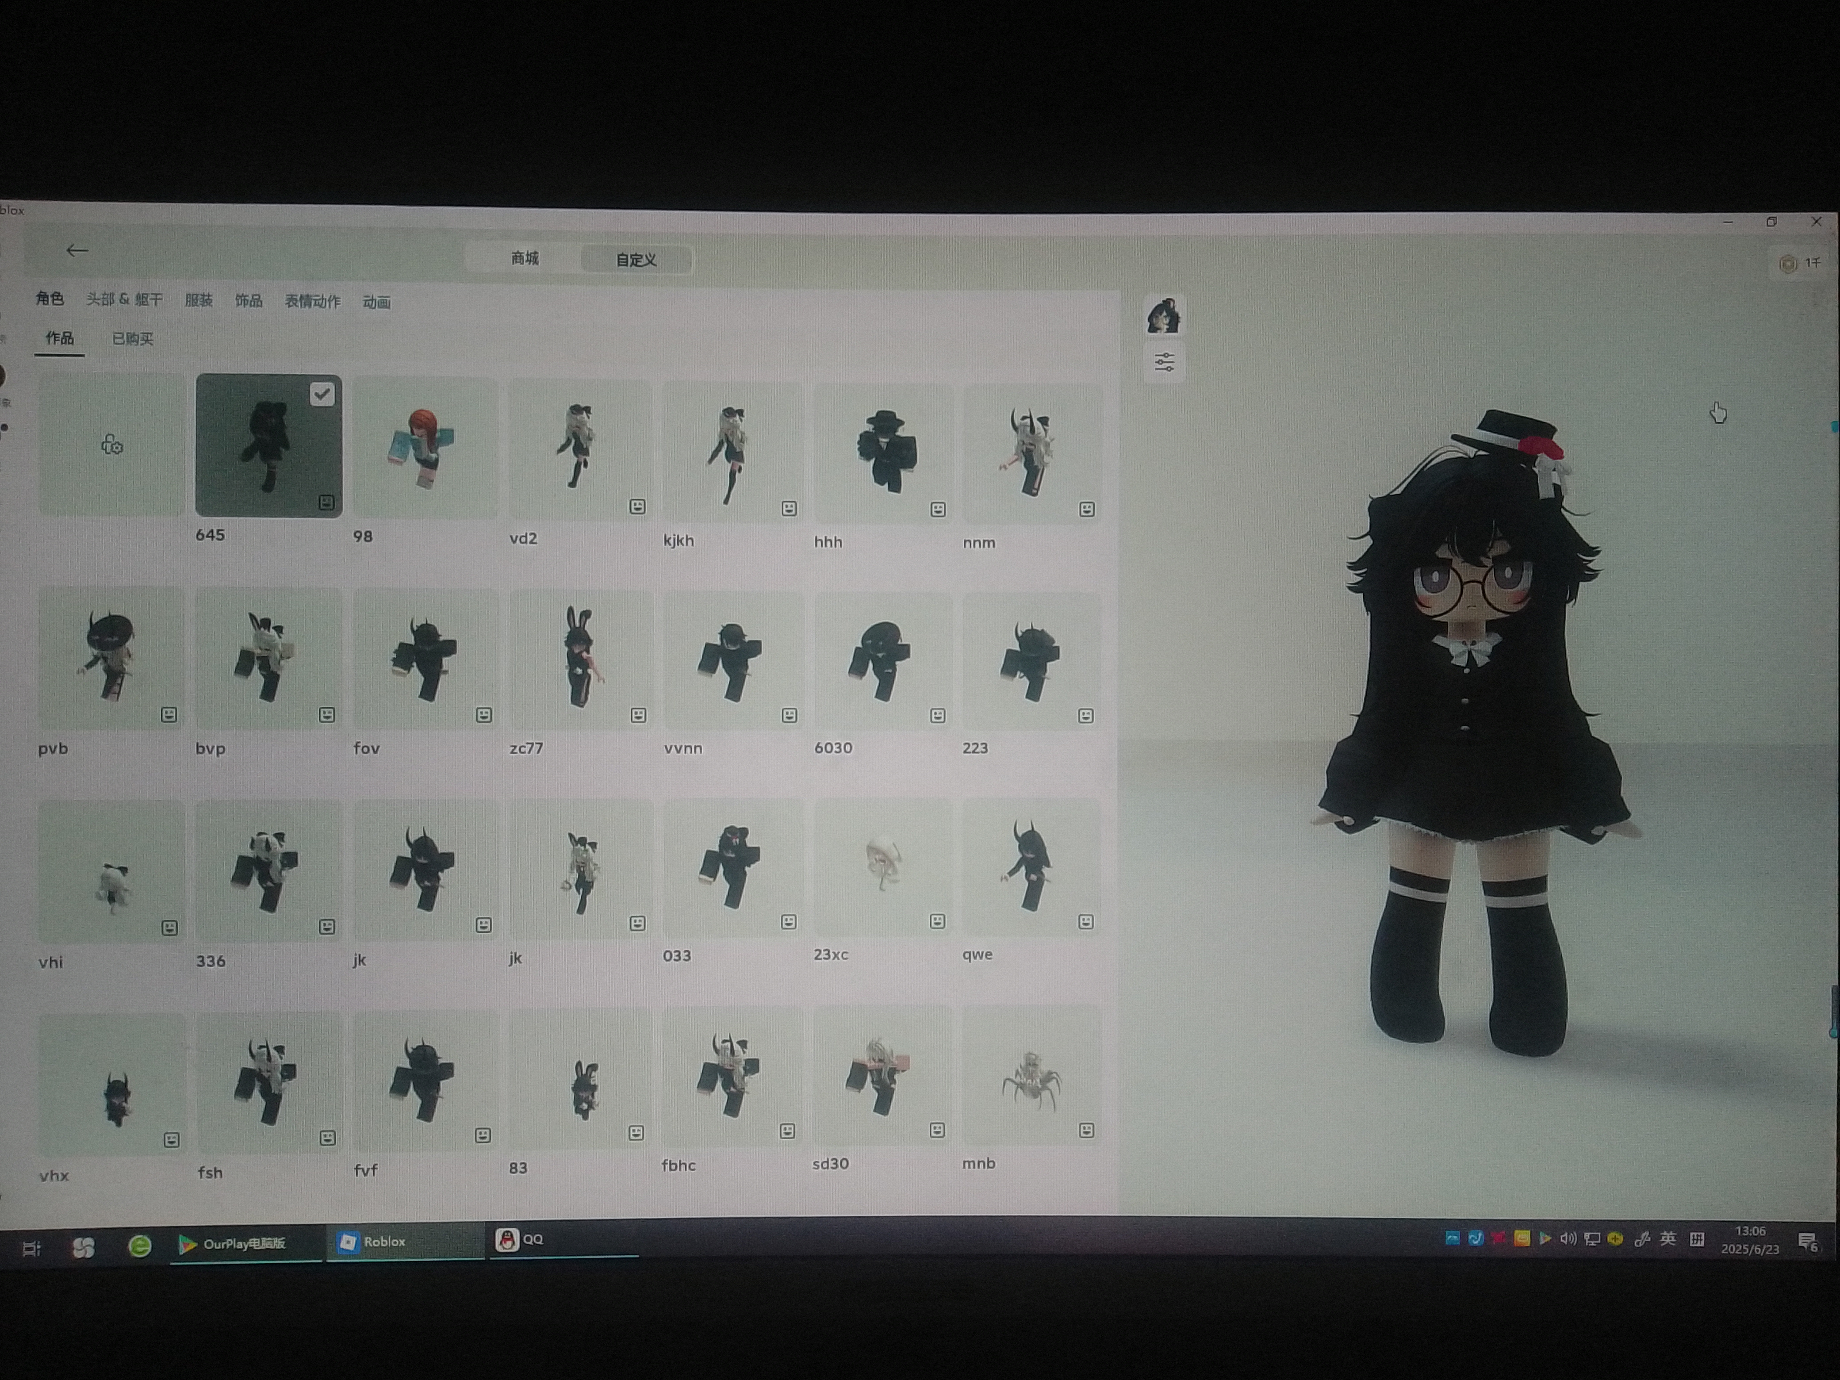
Task: Click the emote icon on mnb outfit
Action: click(x=1086, y=1130)
